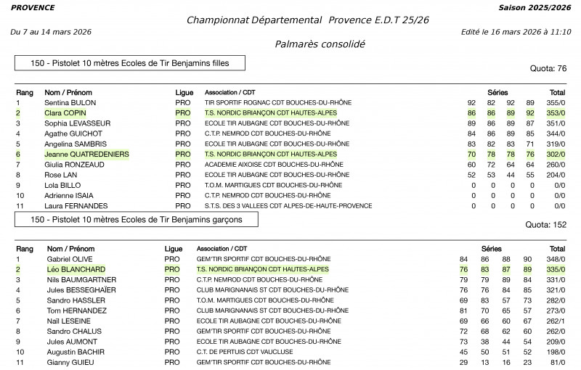The width and height of the screenshot is (581, 370).
Task: Click the date range 'Du 7 au 14 mars 2026'
Action: click(51, 32)
